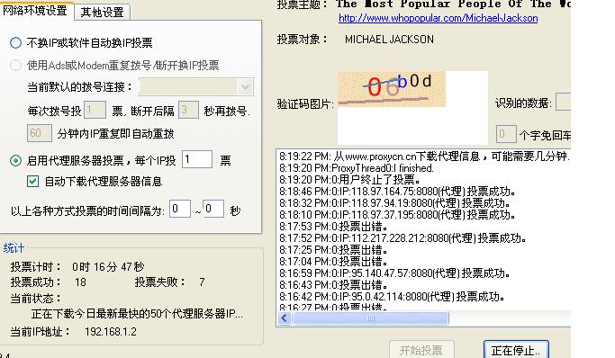Click the minimum time interval field

click(180, 209)
